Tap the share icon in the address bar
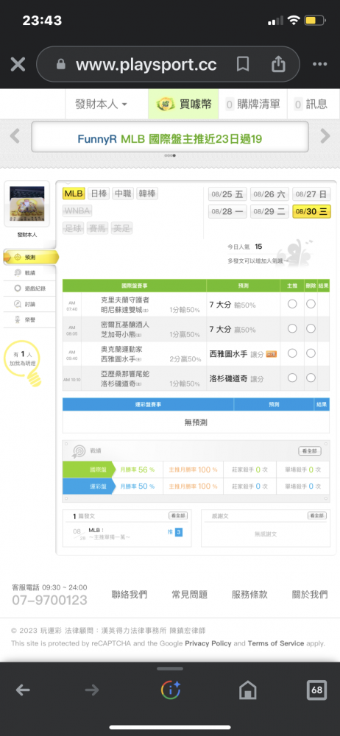Screen dimensions: 340x736 [278, 64]
